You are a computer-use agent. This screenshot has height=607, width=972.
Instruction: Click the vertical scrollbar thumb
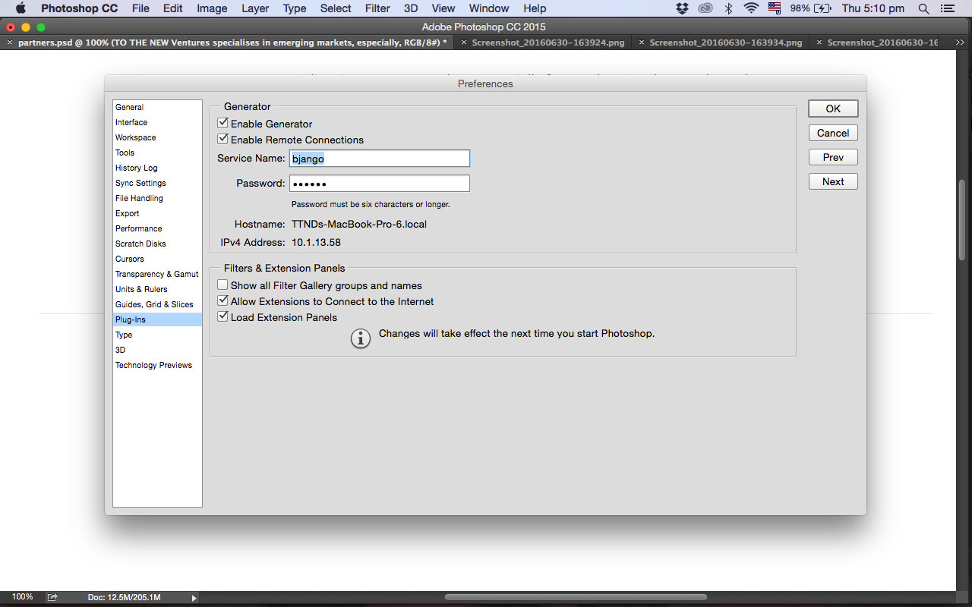963,220
